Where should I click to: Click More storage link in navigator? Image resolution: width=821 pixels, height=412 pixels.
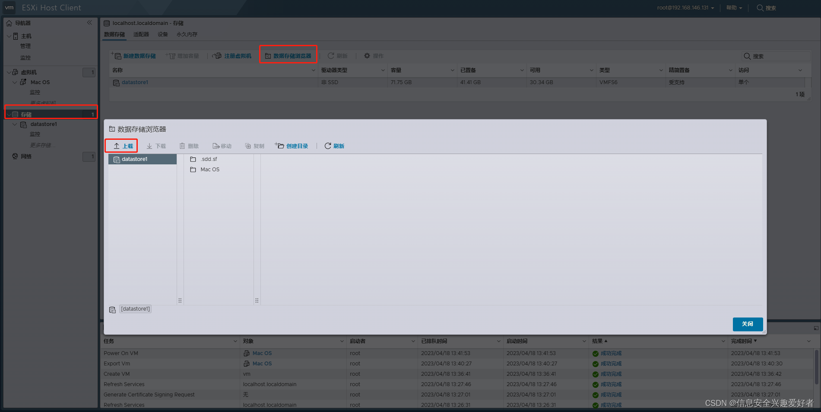(x=42, y=145)
